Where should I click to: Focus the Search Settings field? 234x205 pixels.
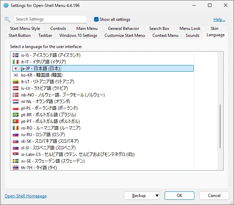[50, 19]
